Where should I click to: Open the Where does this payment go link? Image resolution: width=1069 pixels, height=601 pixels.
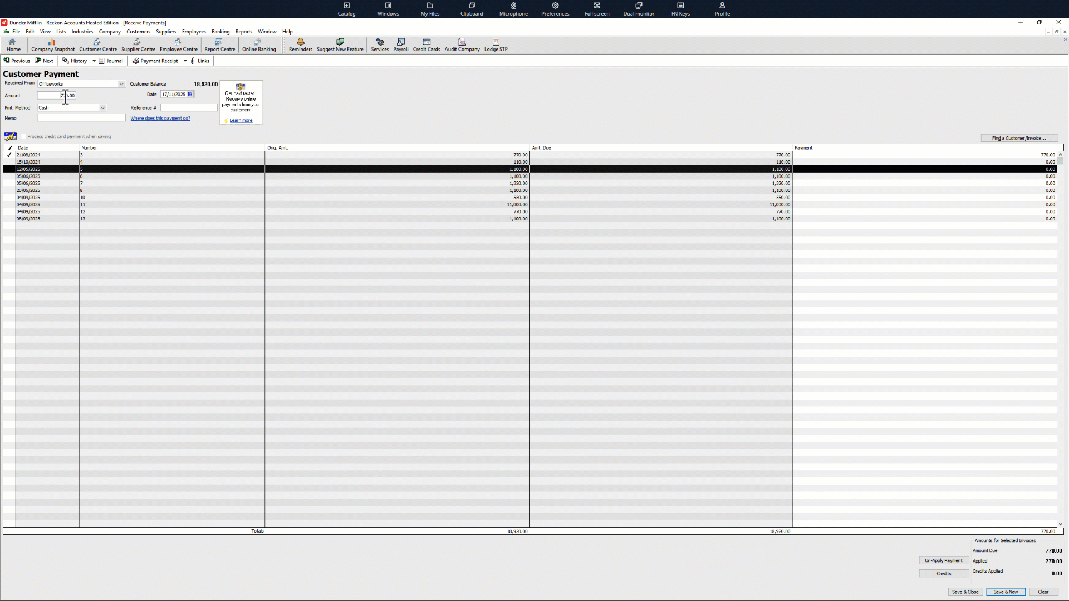[x=160, y=118]
